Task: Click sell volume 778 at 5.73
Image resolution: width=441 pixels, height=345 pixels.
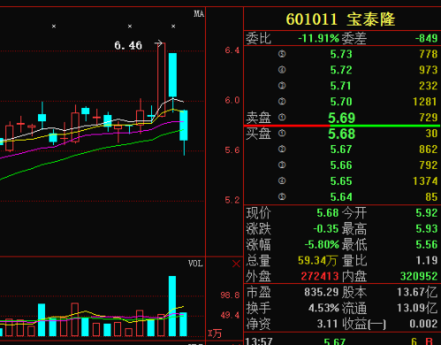Action: [429, 54]
